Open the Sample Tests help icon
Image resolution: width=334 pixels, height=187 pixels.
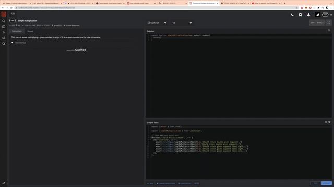click(329, 122)
